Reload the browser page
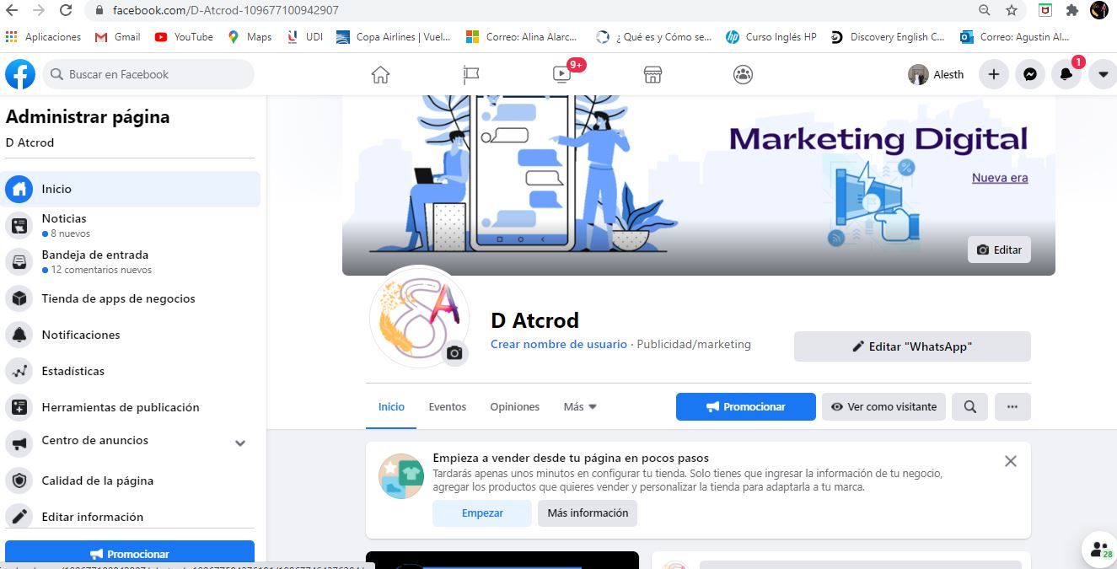Image resolution: width=1117 pixels, height=569 pixels. pyautogui.click(x=66, y=10)
